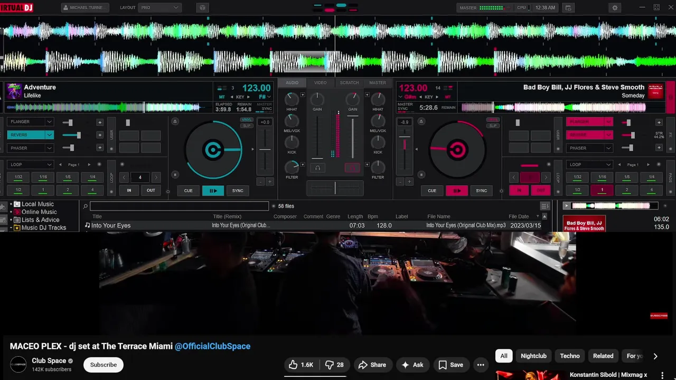
Task: Toggle play/pause on right deck
Action: pyautogui.click(x=457, y=191)
